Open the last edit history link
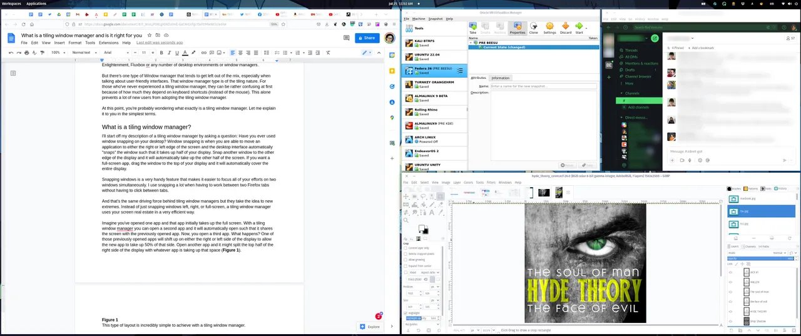The image size is (801, 336). point(160,43)
